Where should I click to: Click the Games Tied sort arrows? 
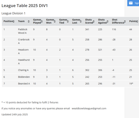point(68,21)
